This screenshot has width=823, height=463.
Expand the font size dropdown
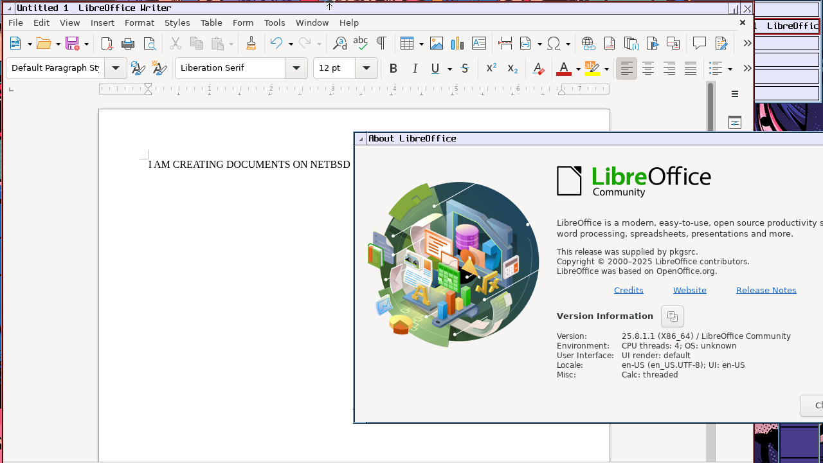(366, 68)
